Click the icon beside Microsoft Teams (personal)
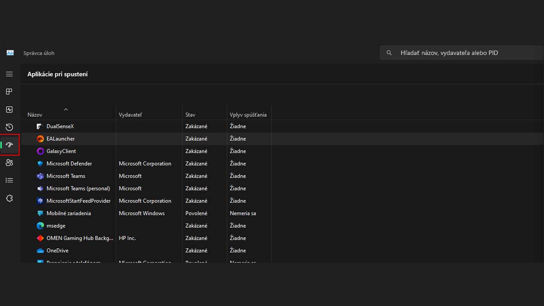The height and width of the screenshot is (306, 544). 40,188
